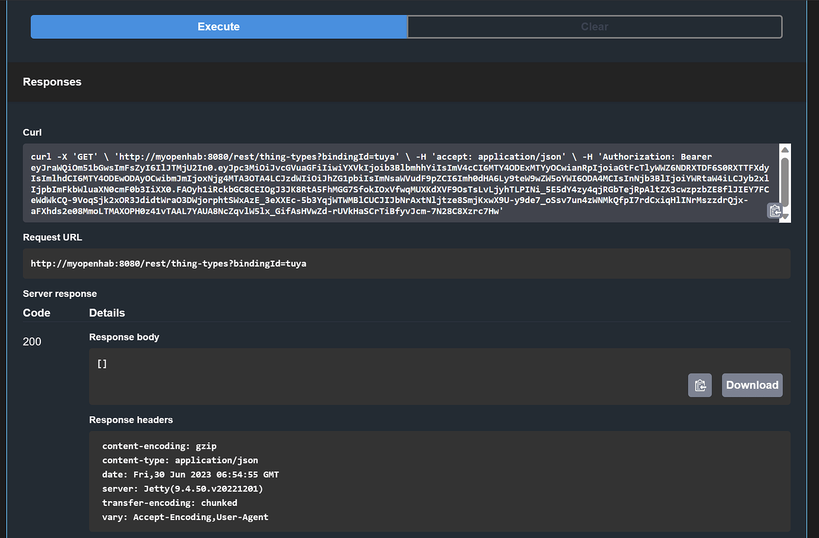Click the Response headers heading
The image size is (819, 538).
pos(131,420)
